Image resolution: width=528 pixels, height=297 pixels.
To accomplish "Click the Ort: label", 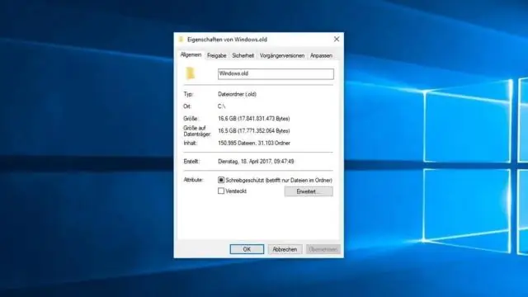I will pos(187,106).
